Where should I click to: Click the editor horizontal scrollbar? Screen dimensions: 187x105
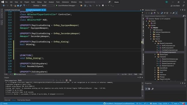pyautogui.click(x=67, y=74)
